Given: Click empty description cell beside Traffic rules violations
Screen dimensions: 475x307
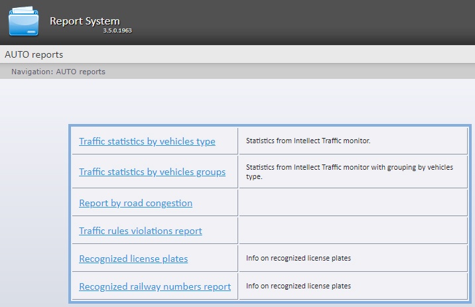Looking at the screenshot, I should click(x=353, y=231).
